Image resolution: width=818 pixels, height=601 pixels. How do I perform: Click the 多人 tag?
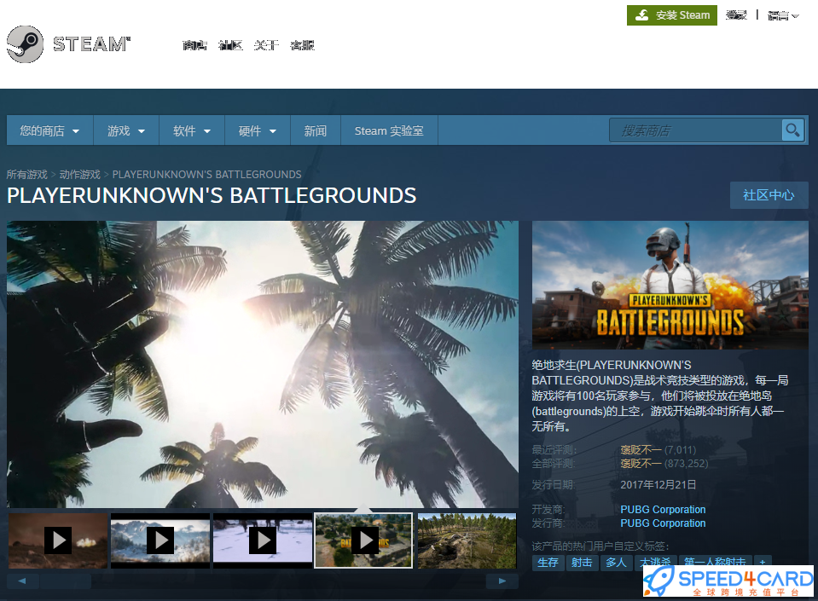616,563
